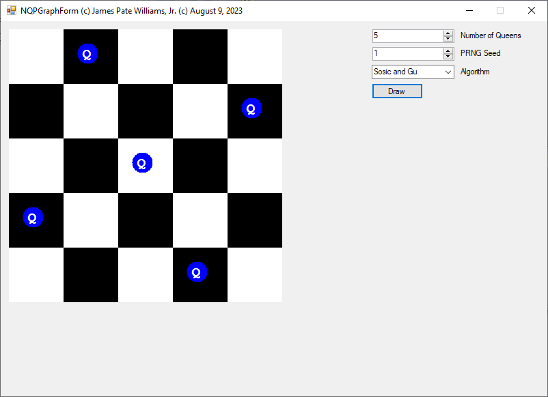This screenshot has height=397, width=548.
Task: Increase the Number of Queens value
Action: (448, 33)
